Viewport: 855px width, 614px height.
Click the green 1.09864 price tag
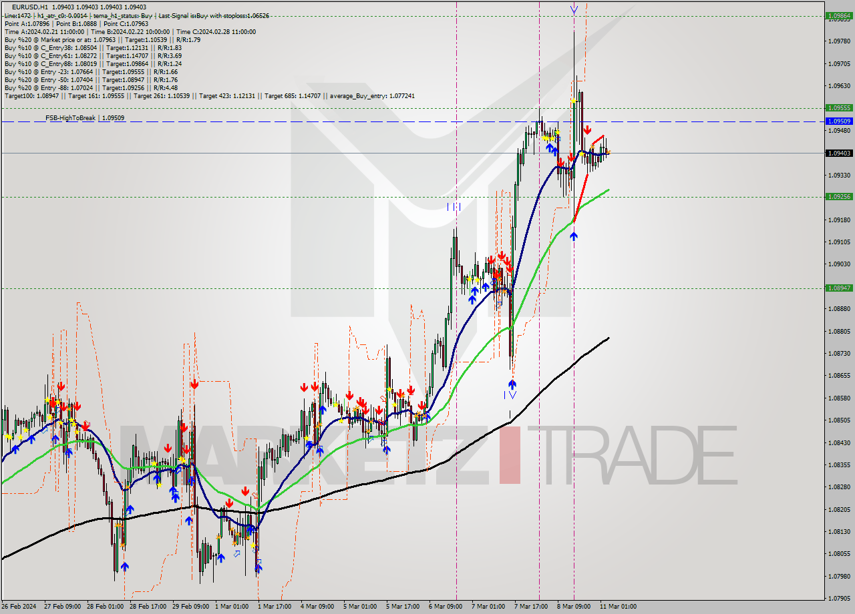[838, 15]
